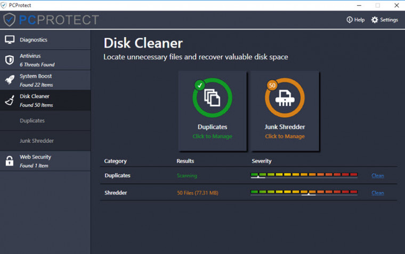Open the Duplicates sub-item in sidebar
The image size is (405, 254).
[x=45, y=121]
